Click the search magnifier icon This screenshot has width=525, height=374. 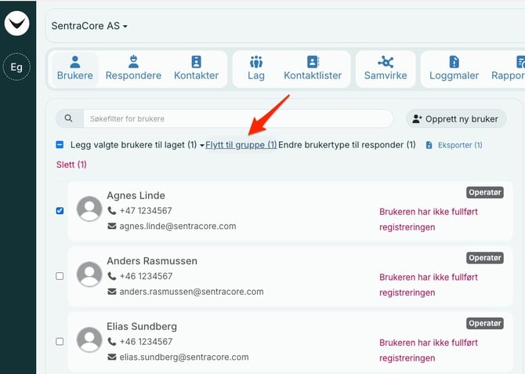[69, 118]
